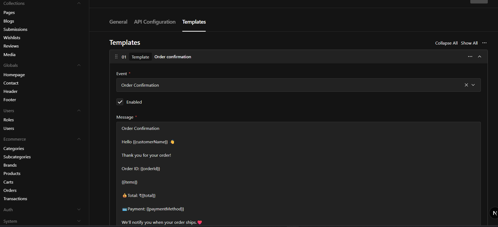498x227 pixels.
Task: Collapse the Order confirmation template row
Action: (x=479, y=57)
